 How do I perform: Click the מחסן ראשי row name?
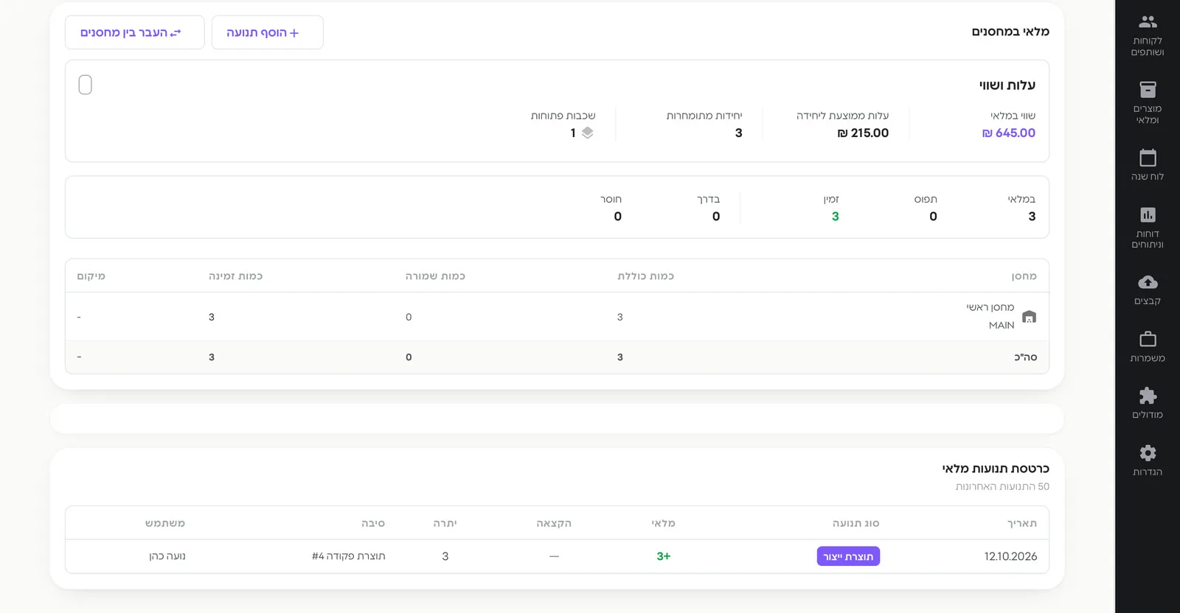[x=990, y=307]
